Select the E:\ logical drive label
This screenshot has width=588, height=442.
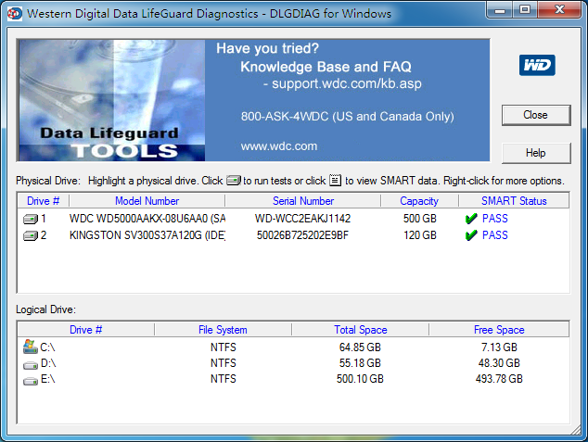pos(47,379)
